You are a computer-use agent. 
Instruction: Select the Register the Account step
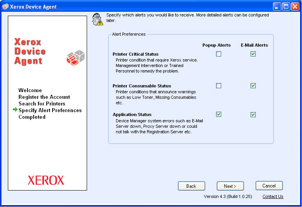pyautogui.click(x=44, y=97)
